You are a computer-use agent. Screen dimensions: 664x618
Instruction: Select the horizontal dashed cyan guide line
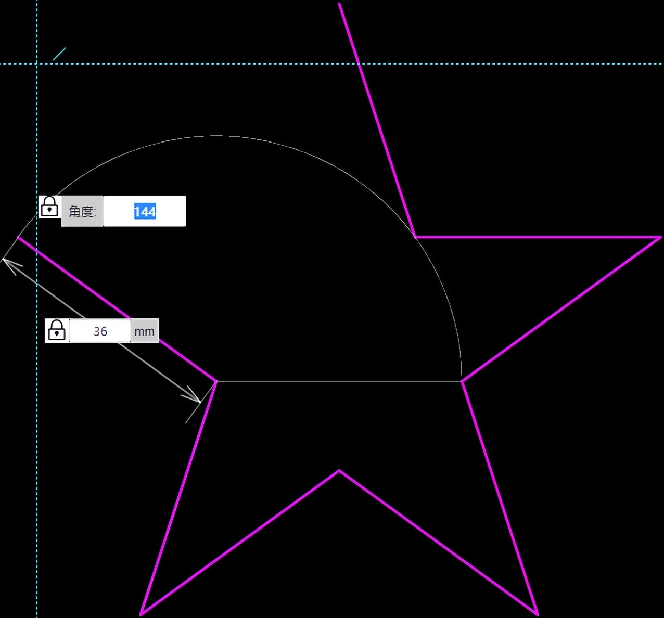tap(208, 64)
